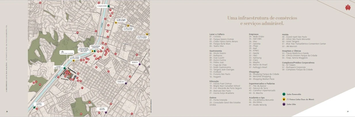Click the purple Alto da Boa Vista marker

[x=106, y=112]
